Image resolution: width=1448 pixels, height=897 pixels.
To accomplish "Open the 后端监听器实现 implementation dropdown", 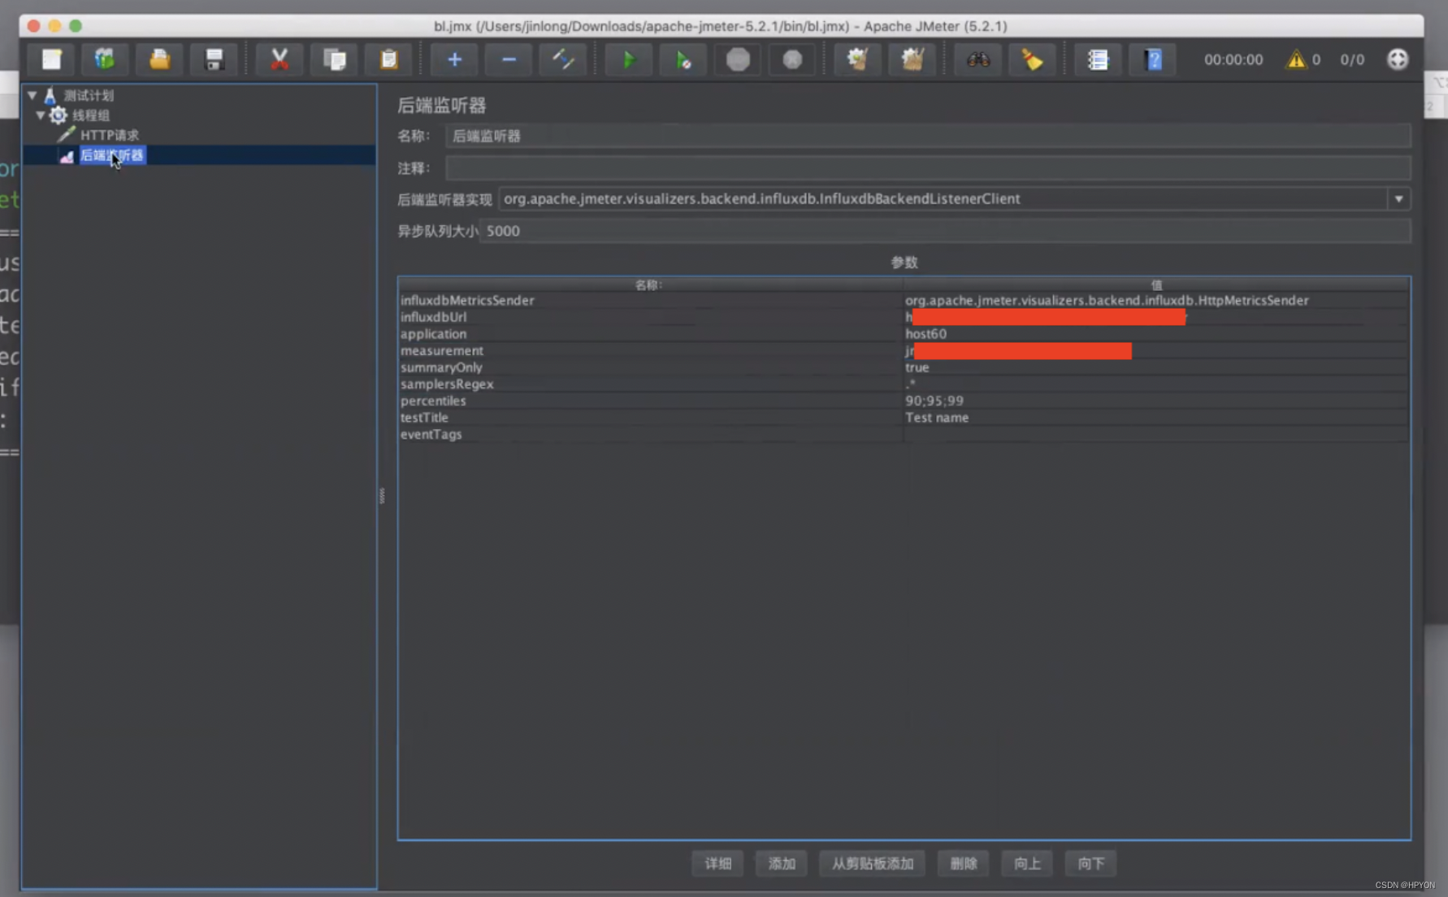I will pyautogui.click(x=1398, y=198).
